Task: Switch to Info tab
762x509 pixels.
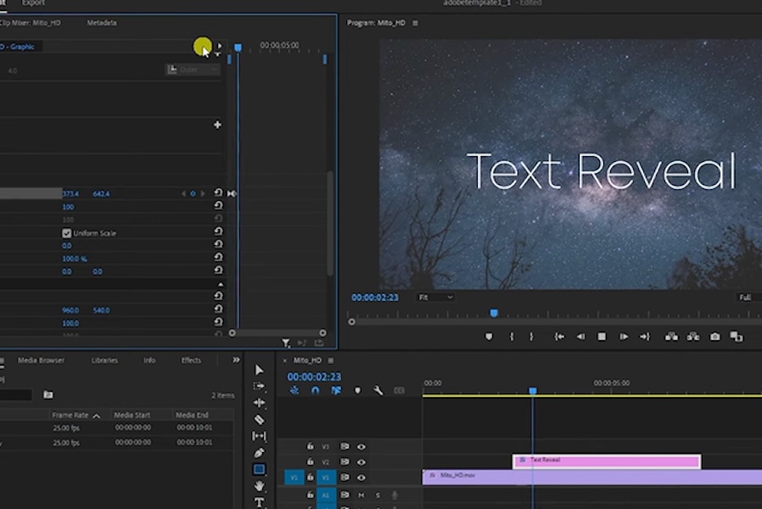Action: coord(149,361)
